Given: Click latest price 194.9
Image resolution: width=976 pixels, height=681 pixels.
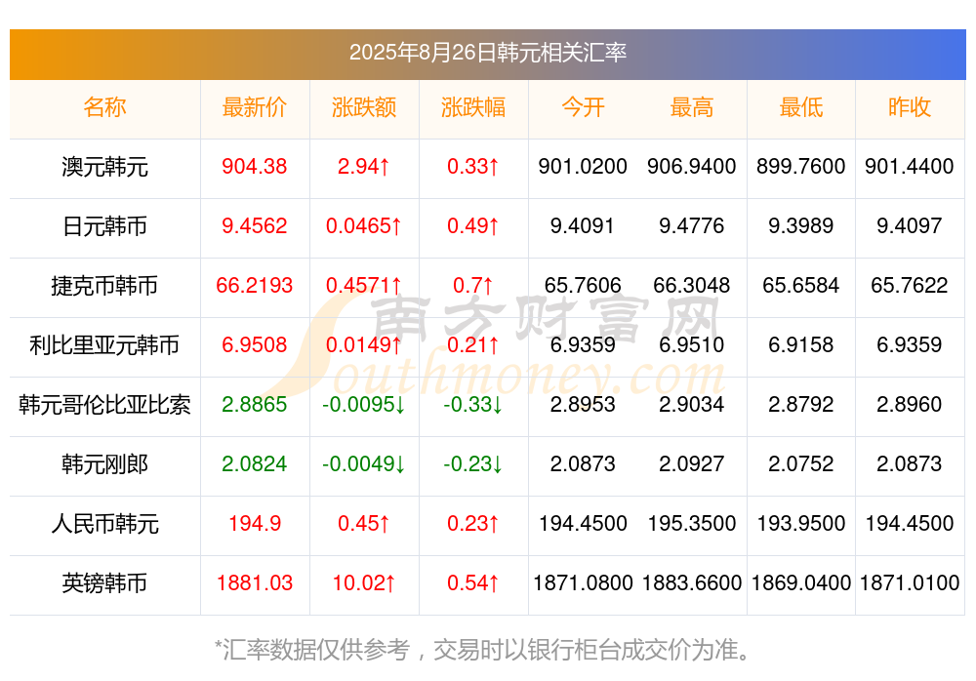Looking at the screenshot, I should 255,523.
